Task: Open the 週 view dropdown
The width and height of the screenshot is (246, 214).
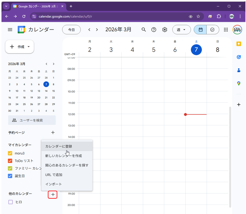Action: click(181, 30)
